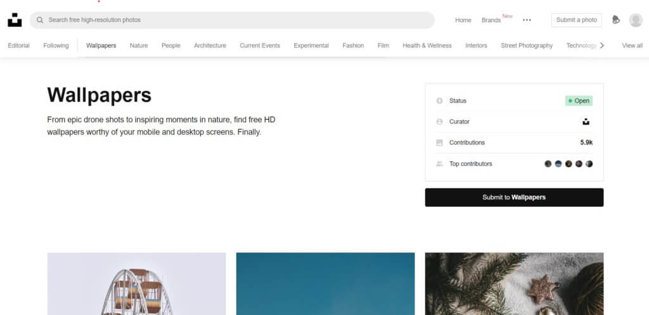Open the first top contributor avatar
649x315 pixels.
[x=548, y=164]
